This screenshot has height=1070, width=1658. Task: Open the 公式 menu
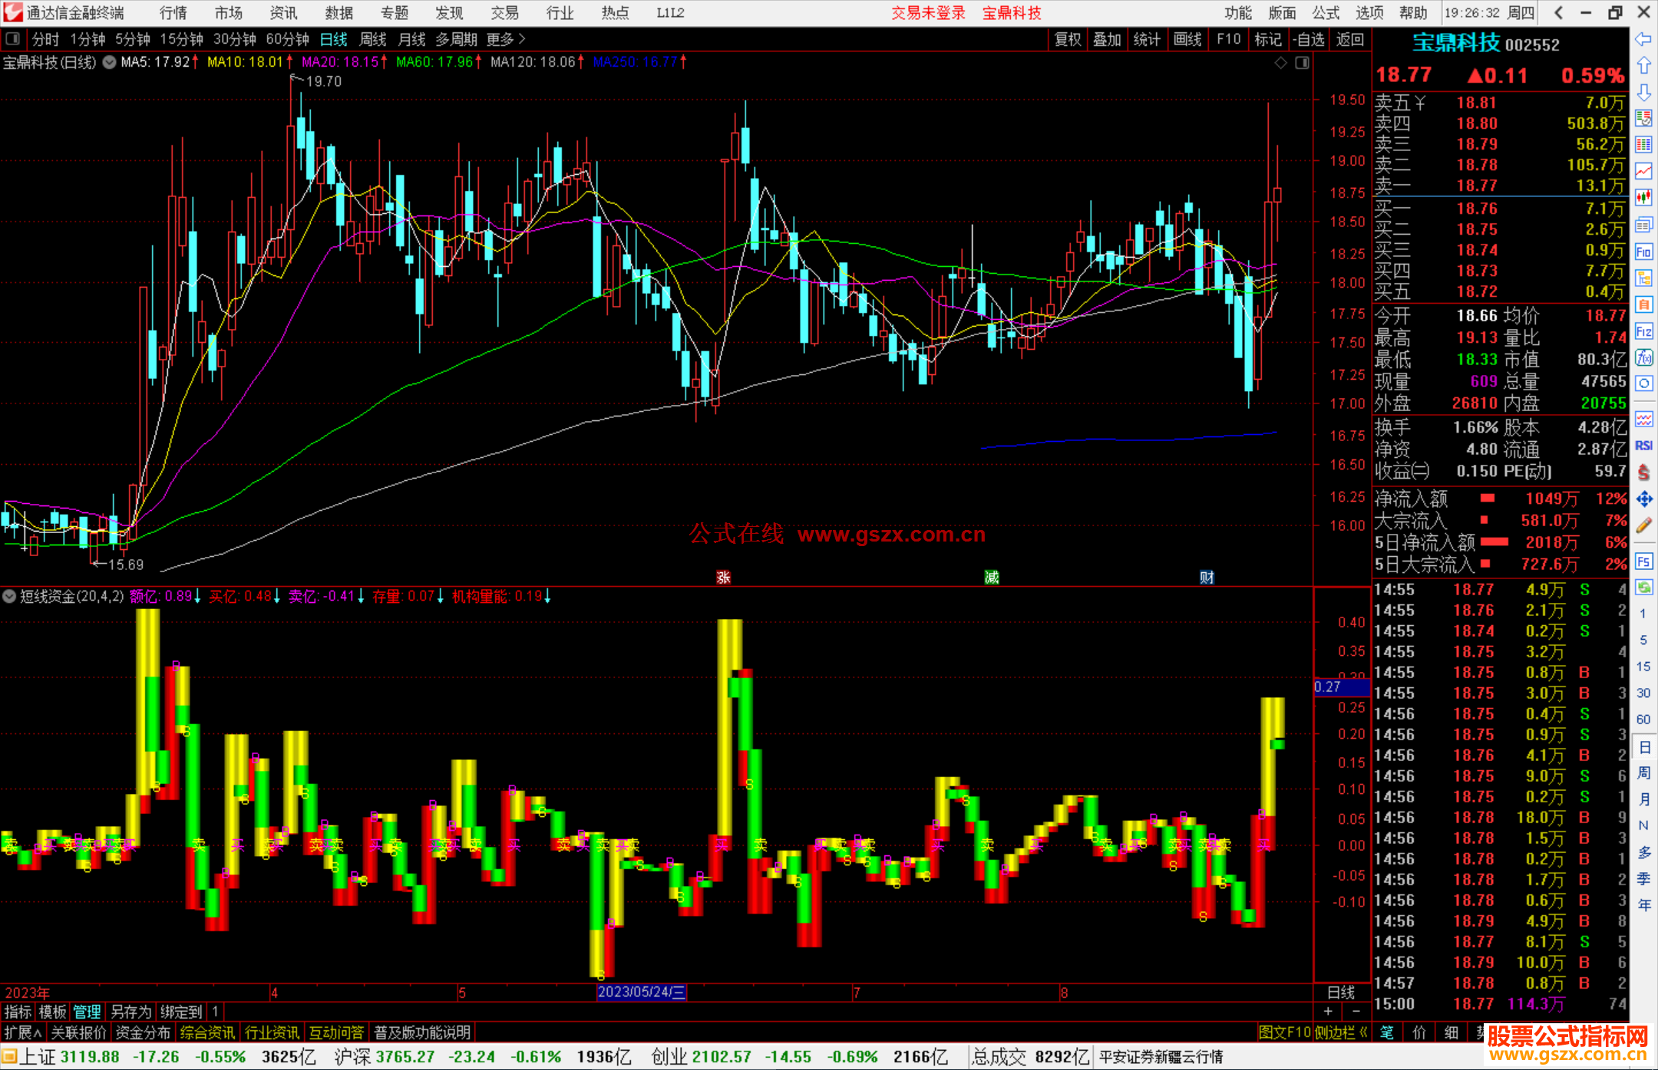click(x=1325, y=12)
